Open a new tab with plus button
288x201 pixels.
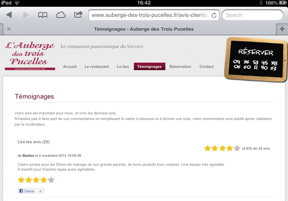282,29
